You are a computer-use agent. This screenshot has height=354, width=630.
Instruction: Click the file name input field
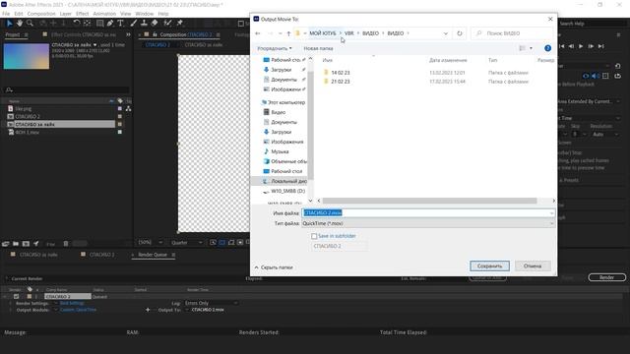428,213
